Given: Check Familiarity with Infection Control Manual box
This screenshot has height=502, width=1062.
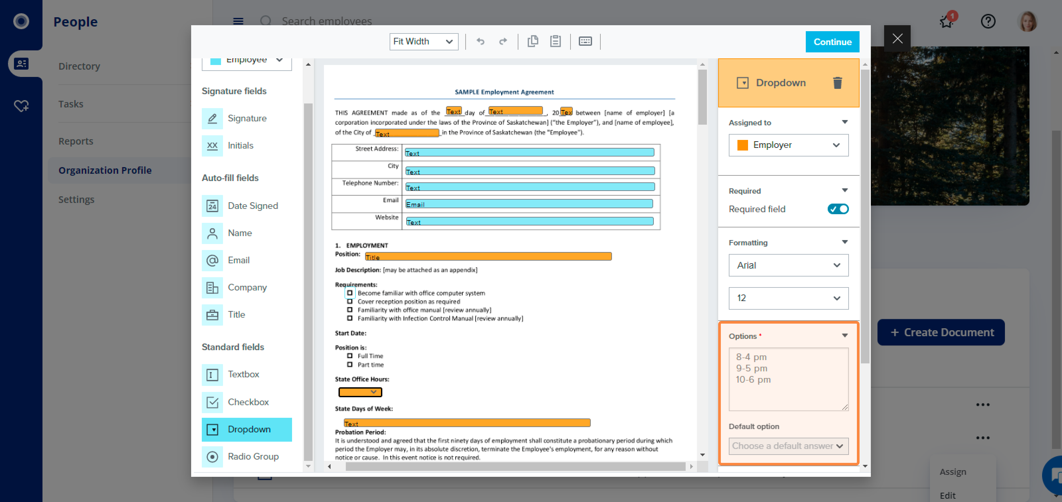Looking at the screenshot, I should (349, 318).
